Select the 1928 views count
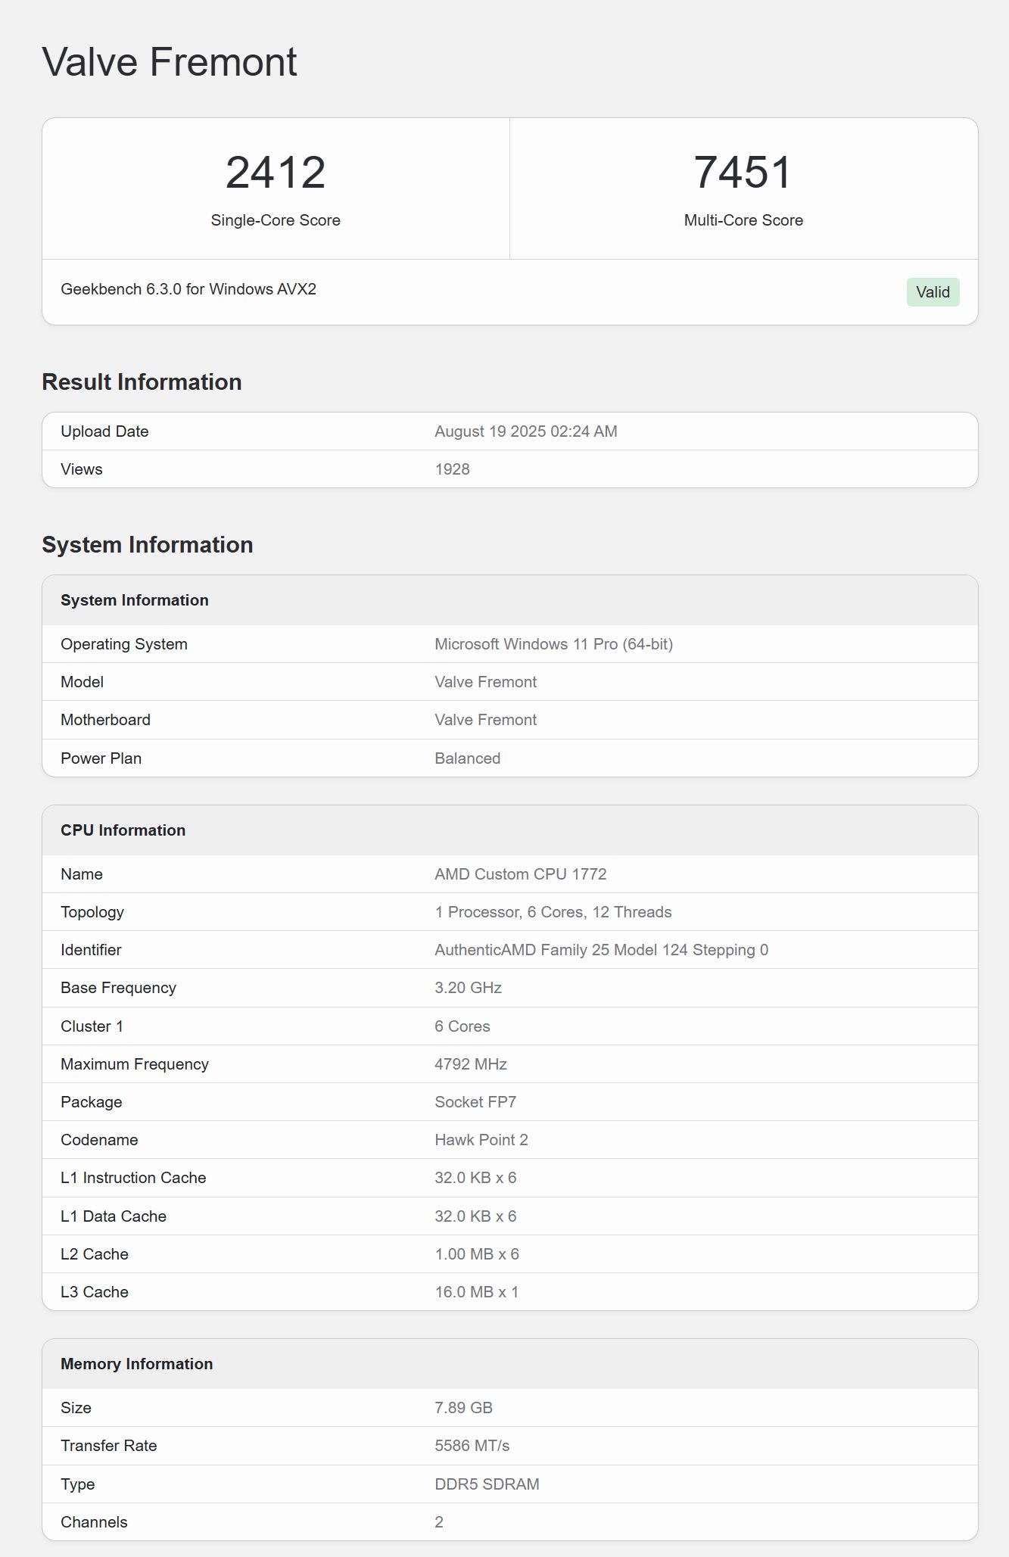1009x1557 pixels. tap(452, 469)
